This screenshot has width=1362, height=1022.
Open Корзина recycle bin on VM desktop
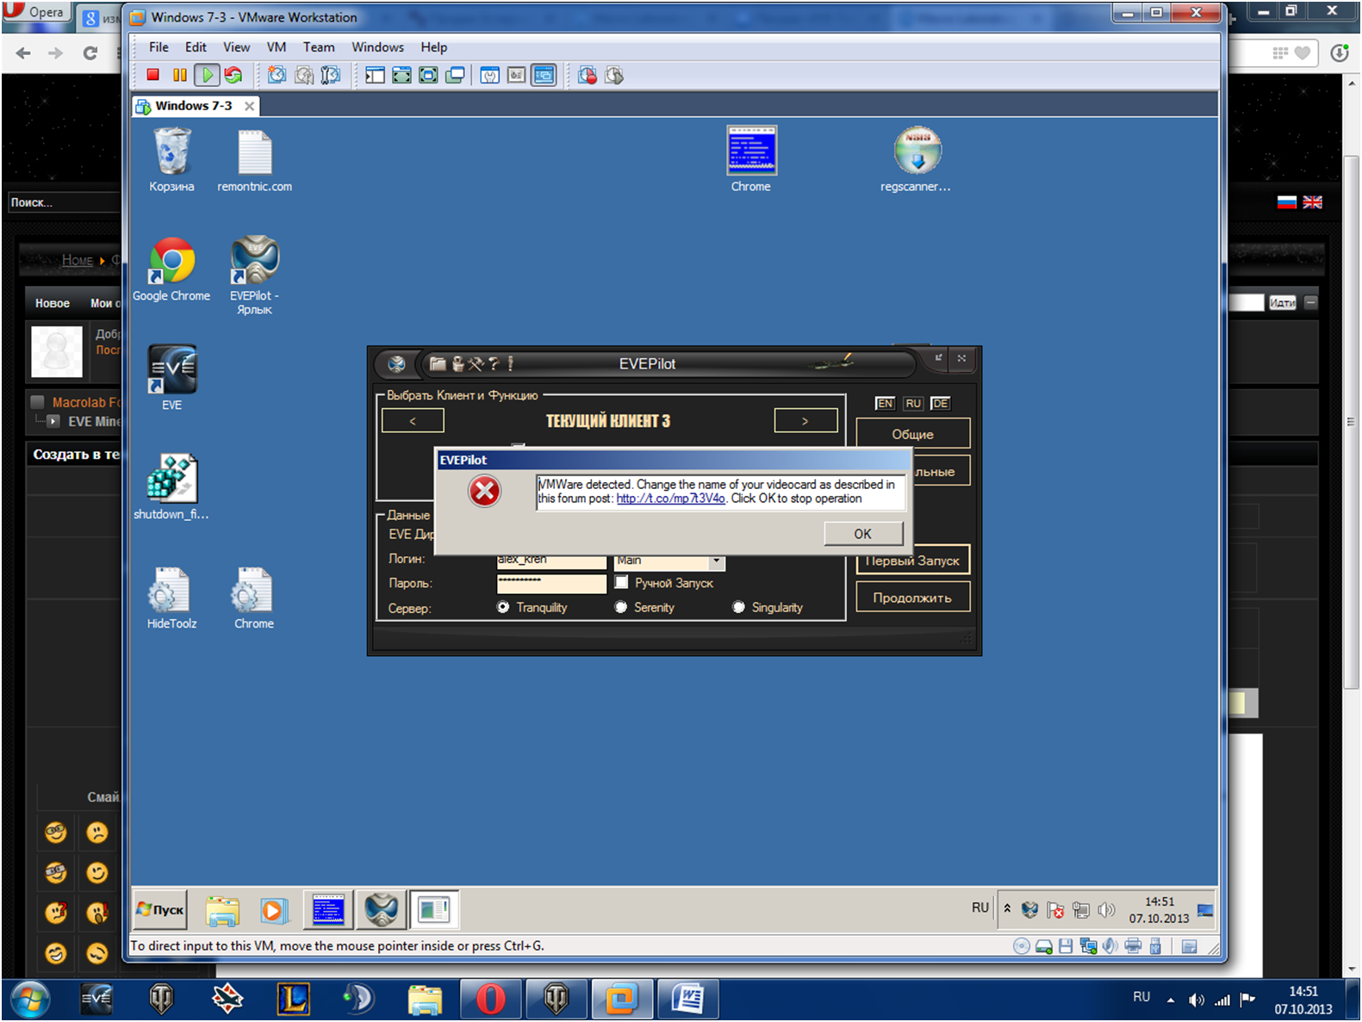[x=171, y=159]
